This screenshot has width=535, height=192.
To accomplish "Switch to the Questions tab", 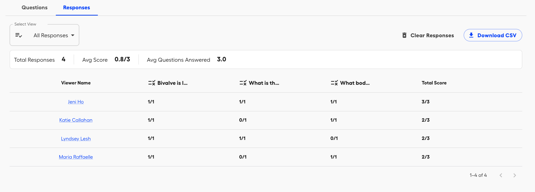I will coord(34,8).
